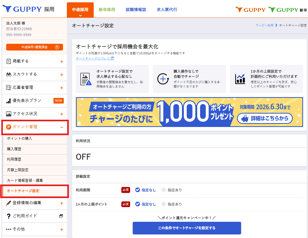
Task: Open the オートチャージについて link
Action: pyautogui.click(x=95, y=58)
